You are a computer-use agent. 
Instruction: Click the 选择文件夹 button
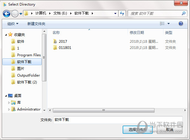pos(138,130)
